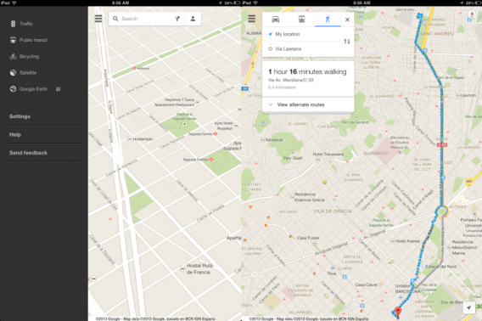Click the hamburger menu icon on left map

click(98, 19)
